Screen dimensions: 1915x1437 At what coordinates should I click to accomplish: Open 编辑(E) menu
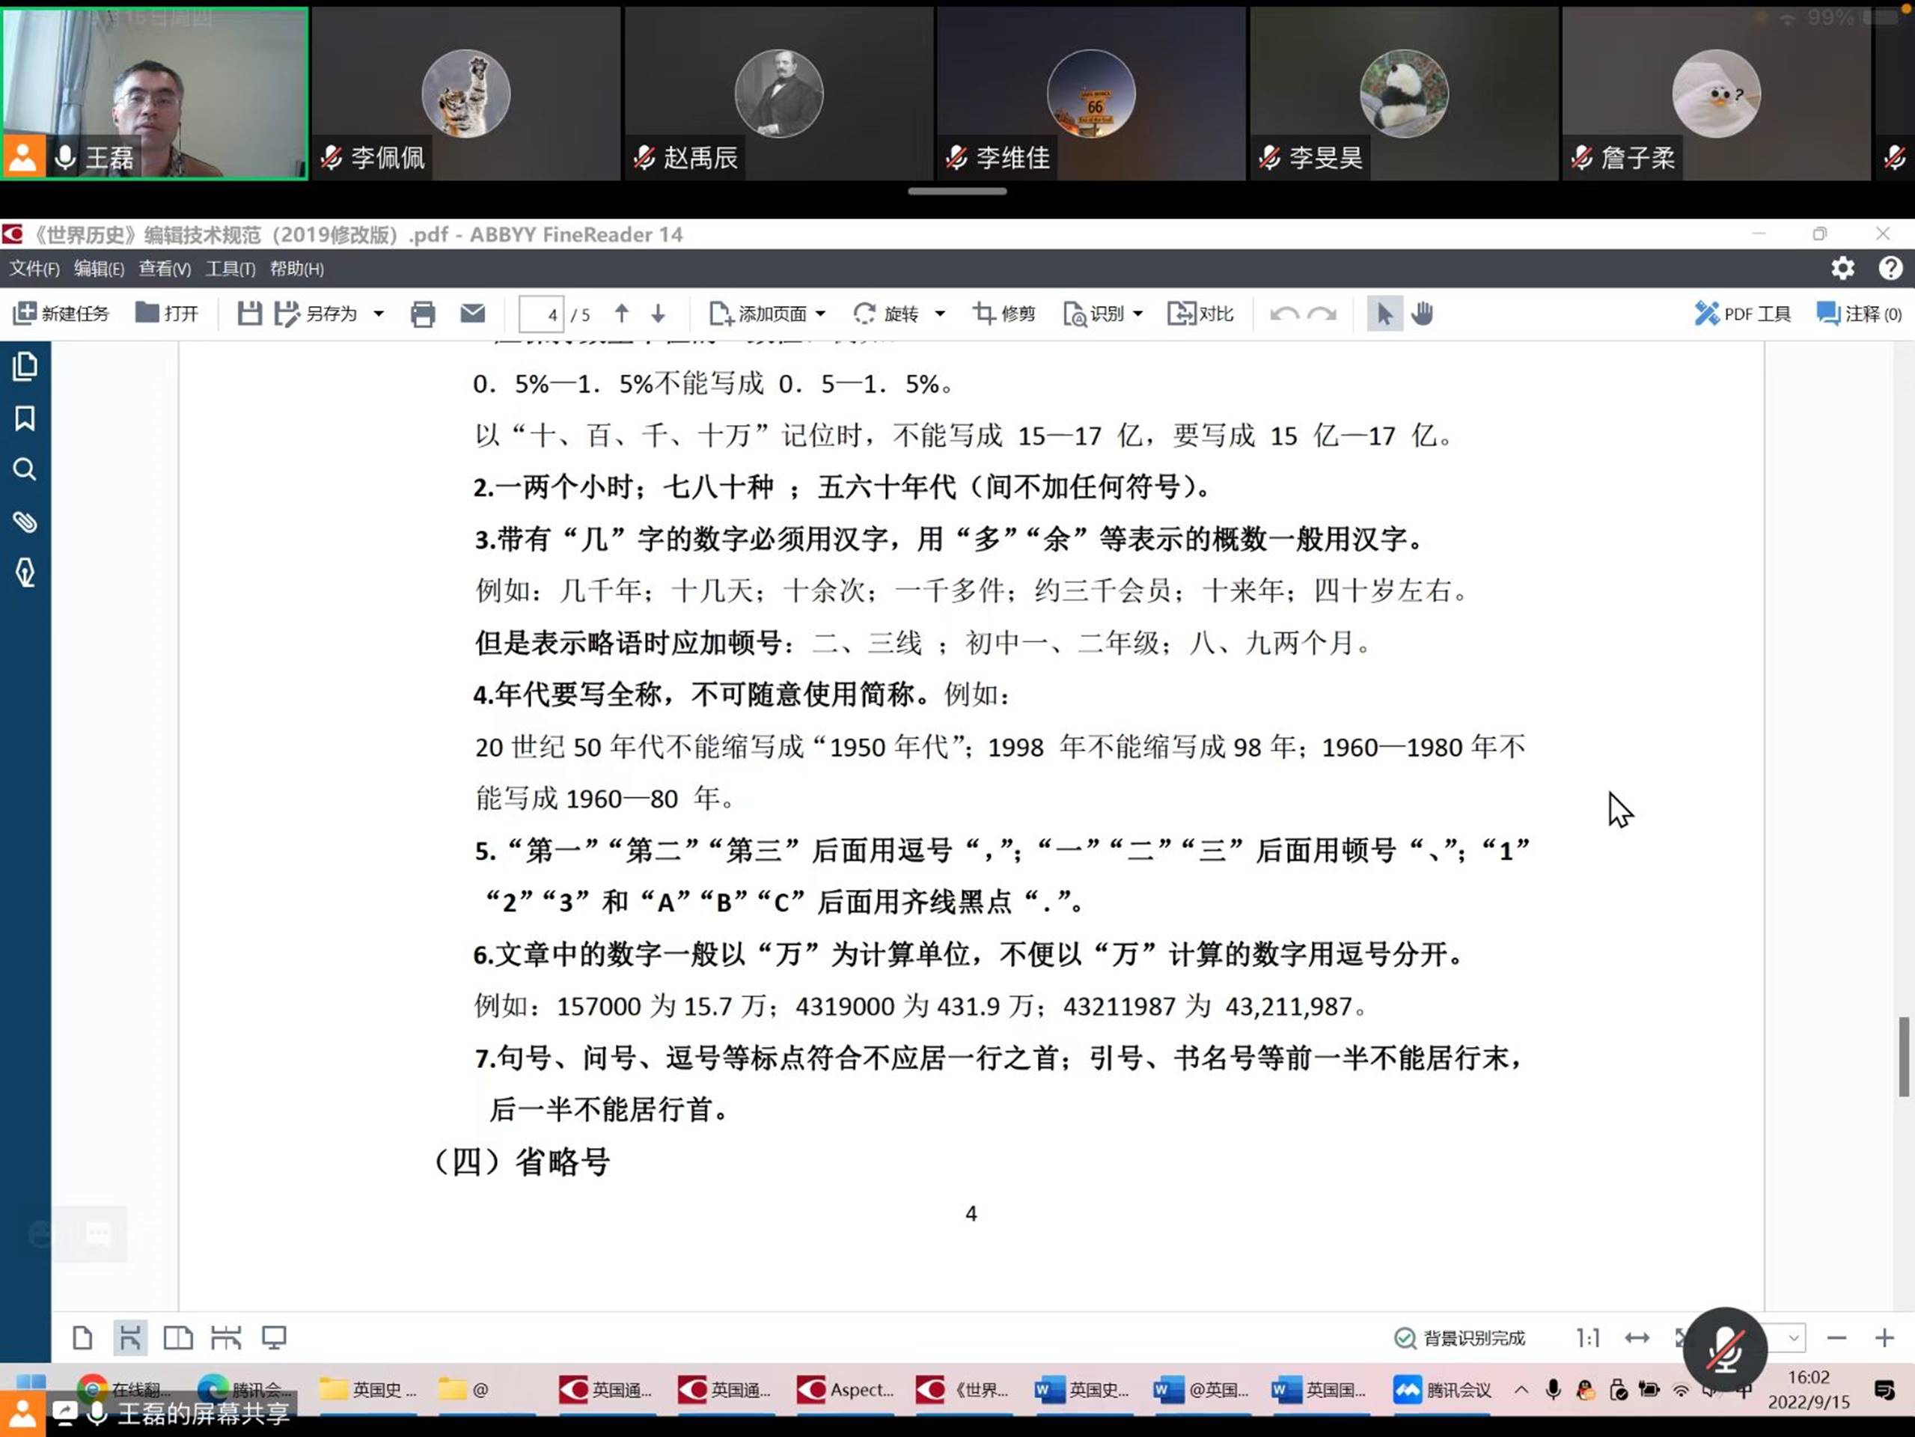99,269
